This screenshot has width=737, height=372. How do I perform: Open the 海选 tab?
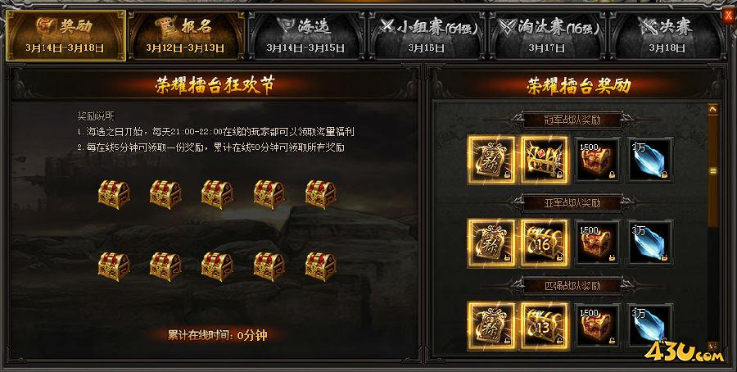click(x=306, y=36)
